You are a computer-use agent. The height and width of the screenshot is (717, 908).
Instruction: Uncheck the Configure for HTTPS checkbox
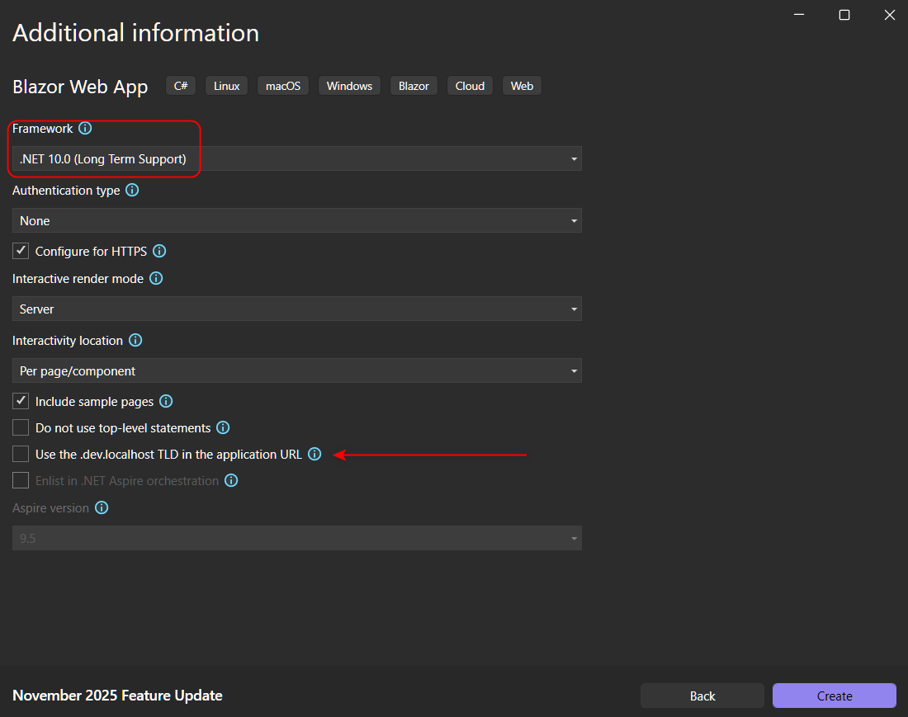pos(21,251)
